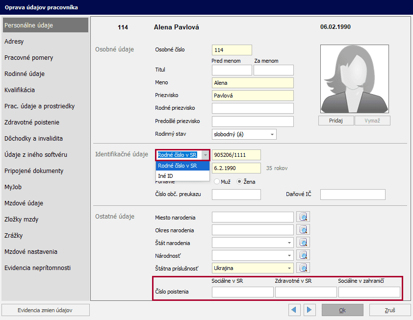Viewport: 413px width, 320px height.
Task: Click the Pridaj photo button
Action: click(x=336, y=121)
